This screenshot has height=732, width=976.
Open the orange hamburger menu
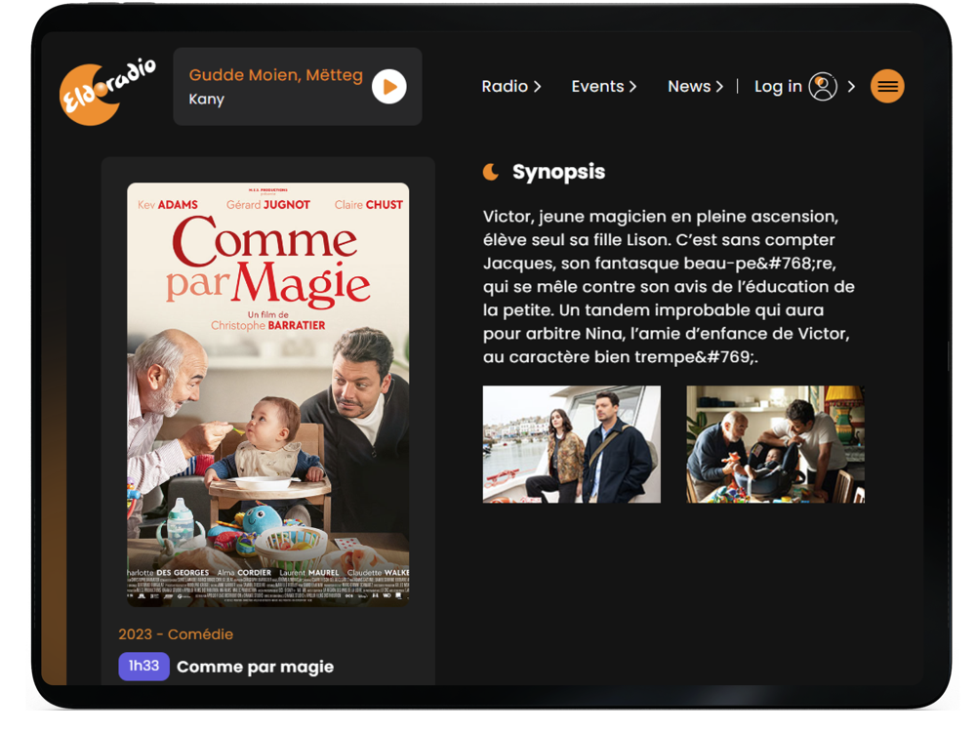(887, 87)
